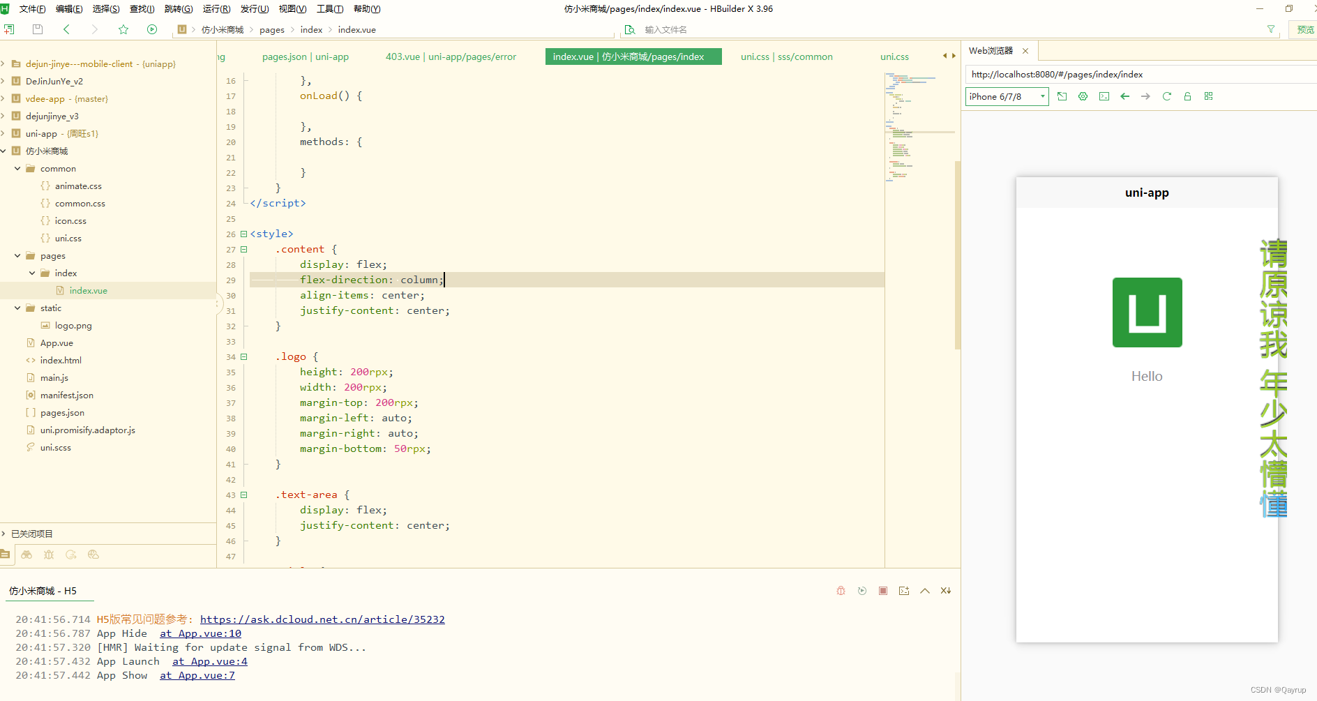Close the Web浏览器 tab
The height and width of the screenshot is (701, 1317).
1025,51
